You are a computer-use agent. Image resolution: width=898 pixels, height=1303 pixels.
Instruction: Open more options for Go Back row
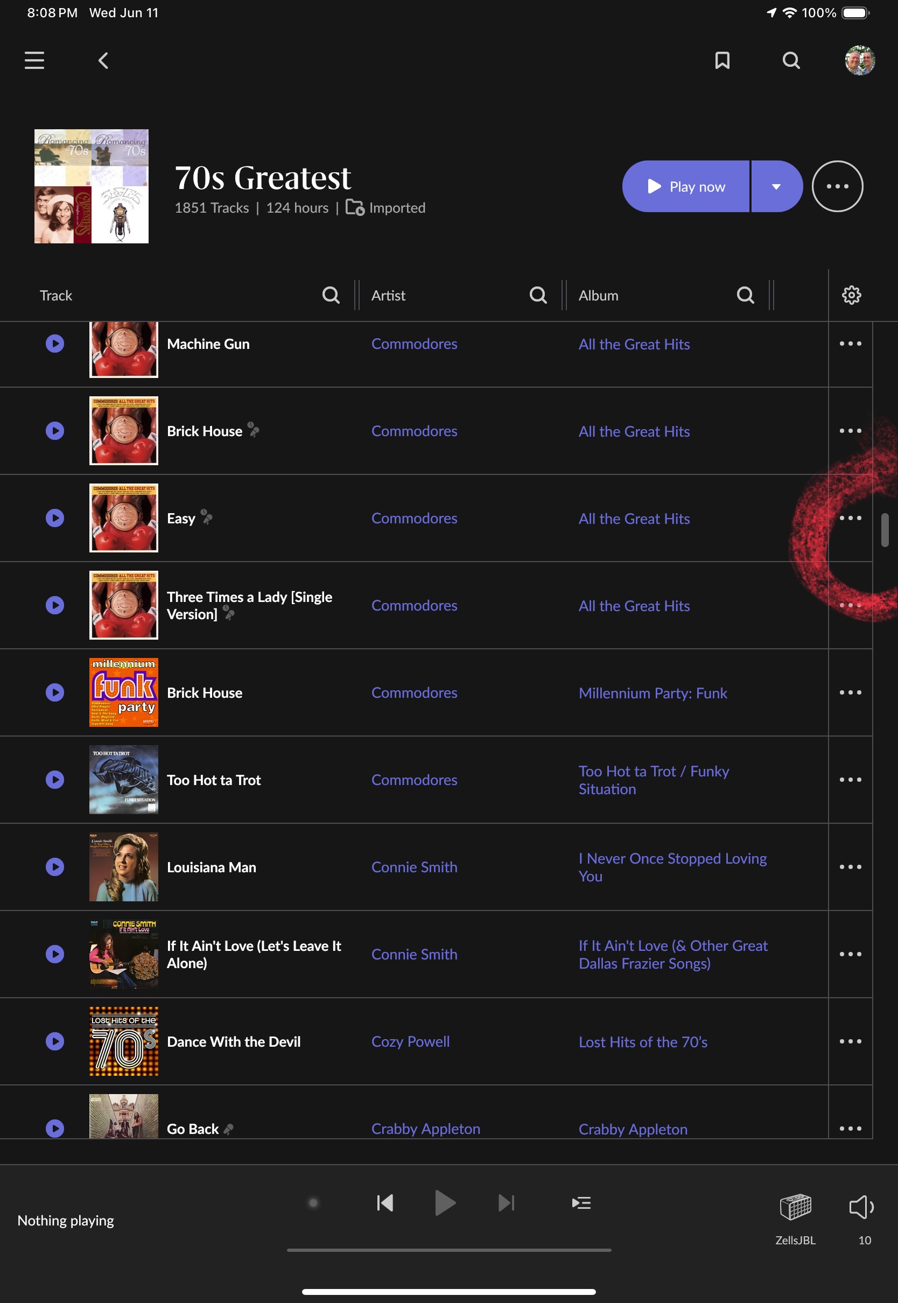click(850, 1128)
